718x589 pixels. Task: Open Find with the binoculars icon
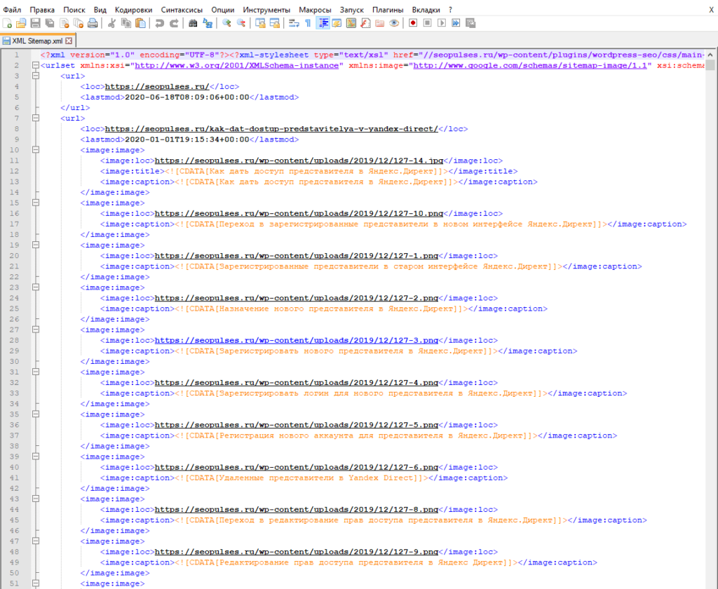[194, 23]
